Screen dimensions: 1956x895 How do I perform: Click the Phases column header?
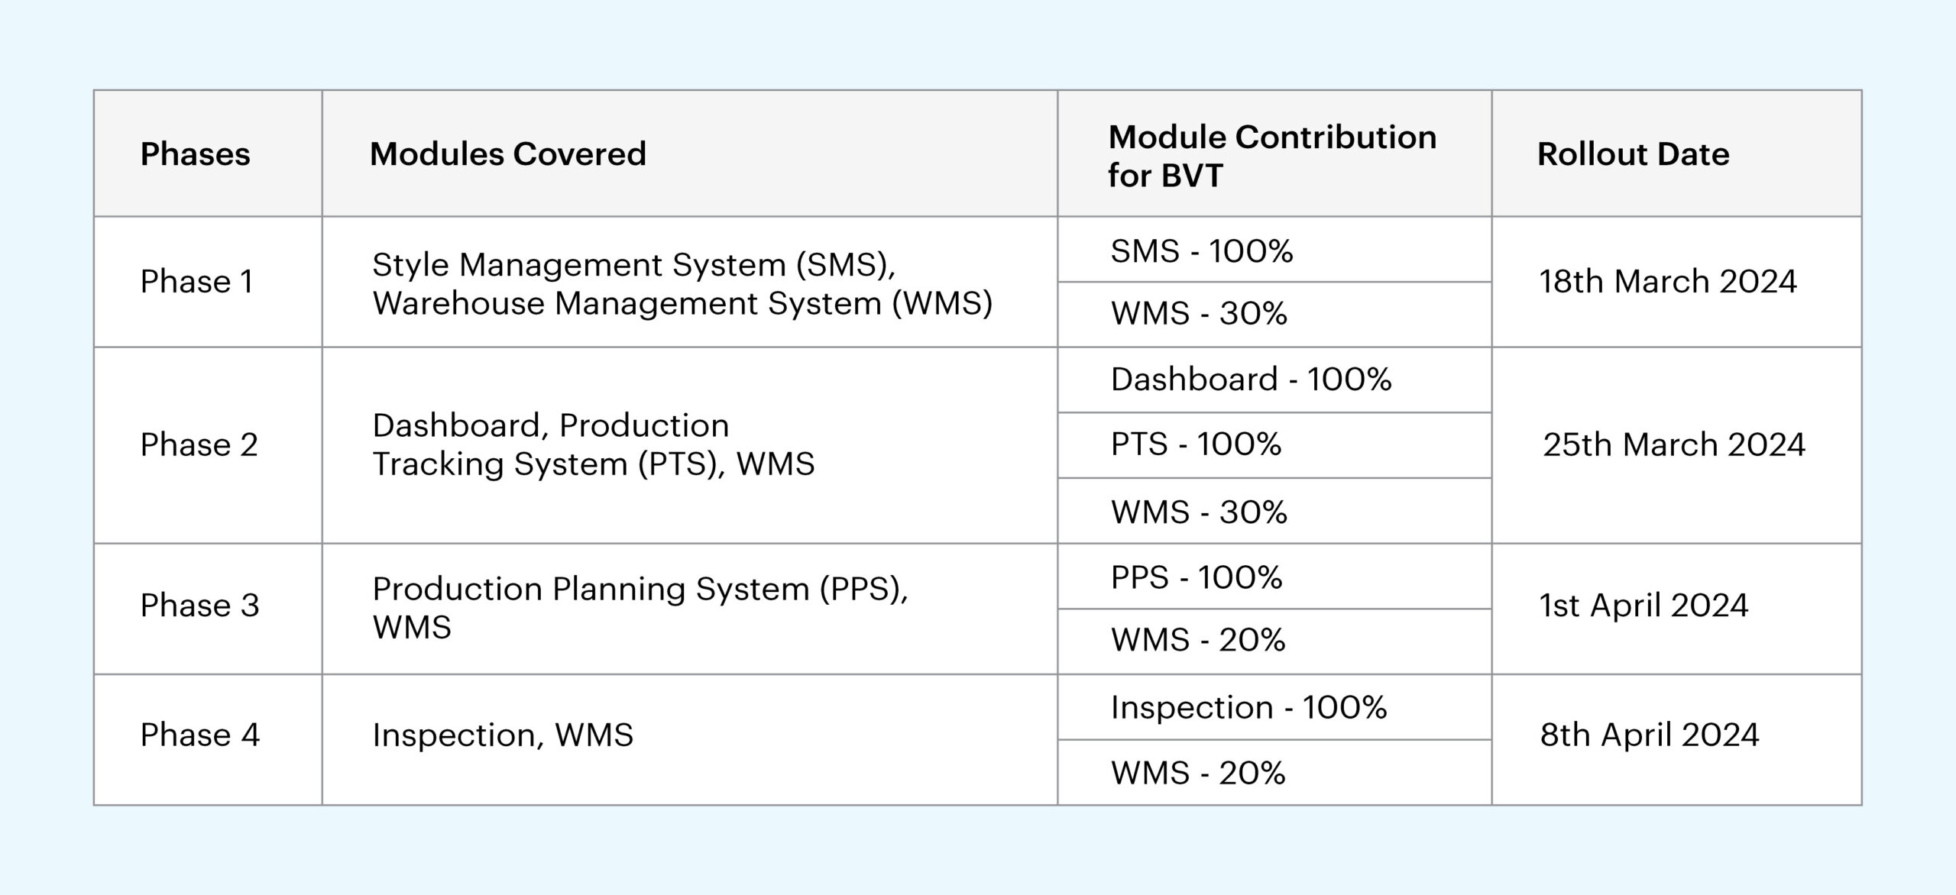[195, 154]
